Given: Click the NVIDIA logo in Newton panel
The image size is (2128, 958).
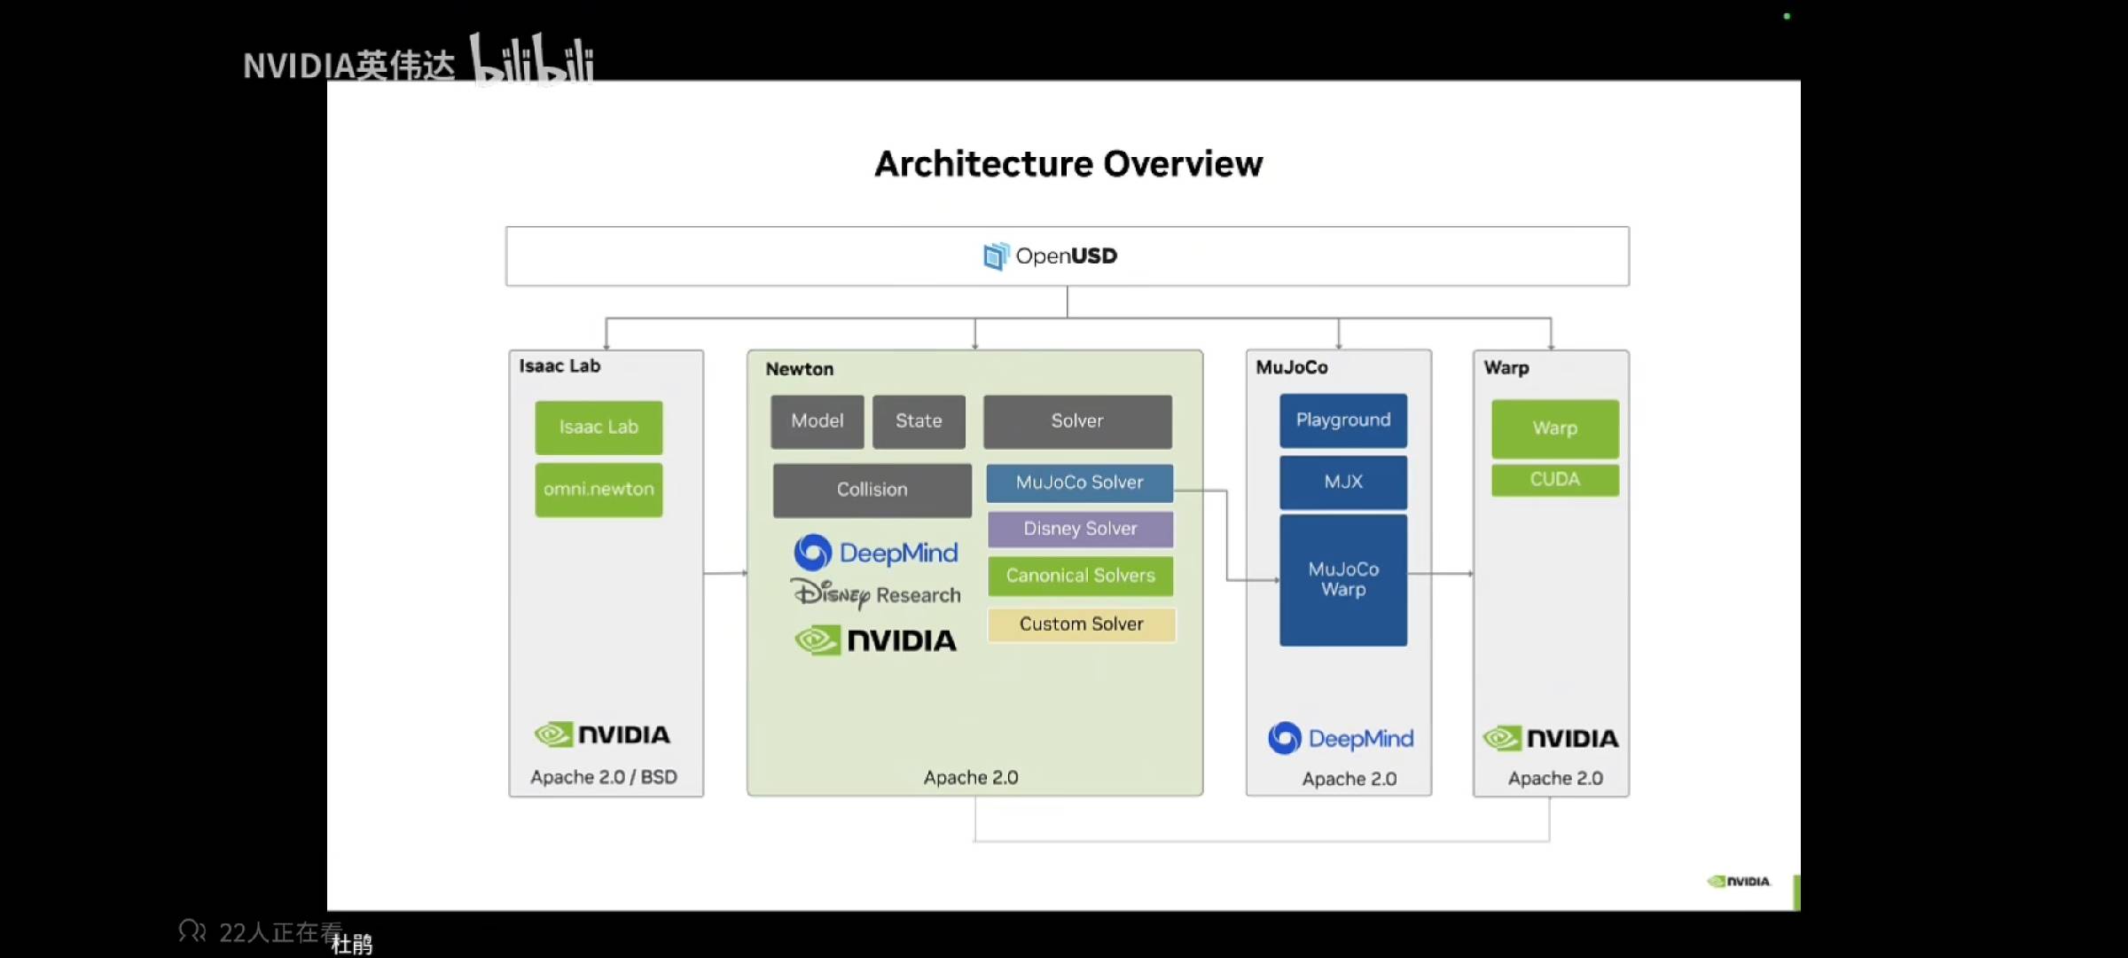Looking at the screenshot, I should click(x=875, y=640).
